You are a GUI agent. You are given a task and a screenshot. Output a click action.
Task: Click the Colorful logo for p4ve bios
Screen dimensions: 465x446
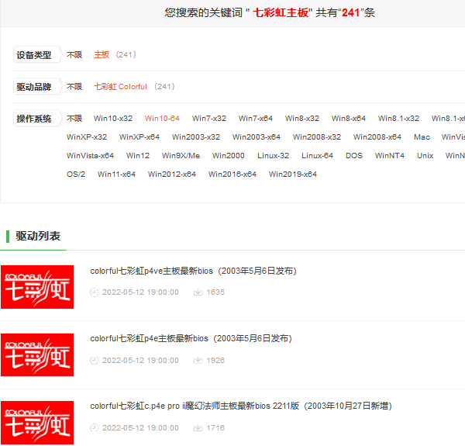pyautogui.click(x=37, y=287)
